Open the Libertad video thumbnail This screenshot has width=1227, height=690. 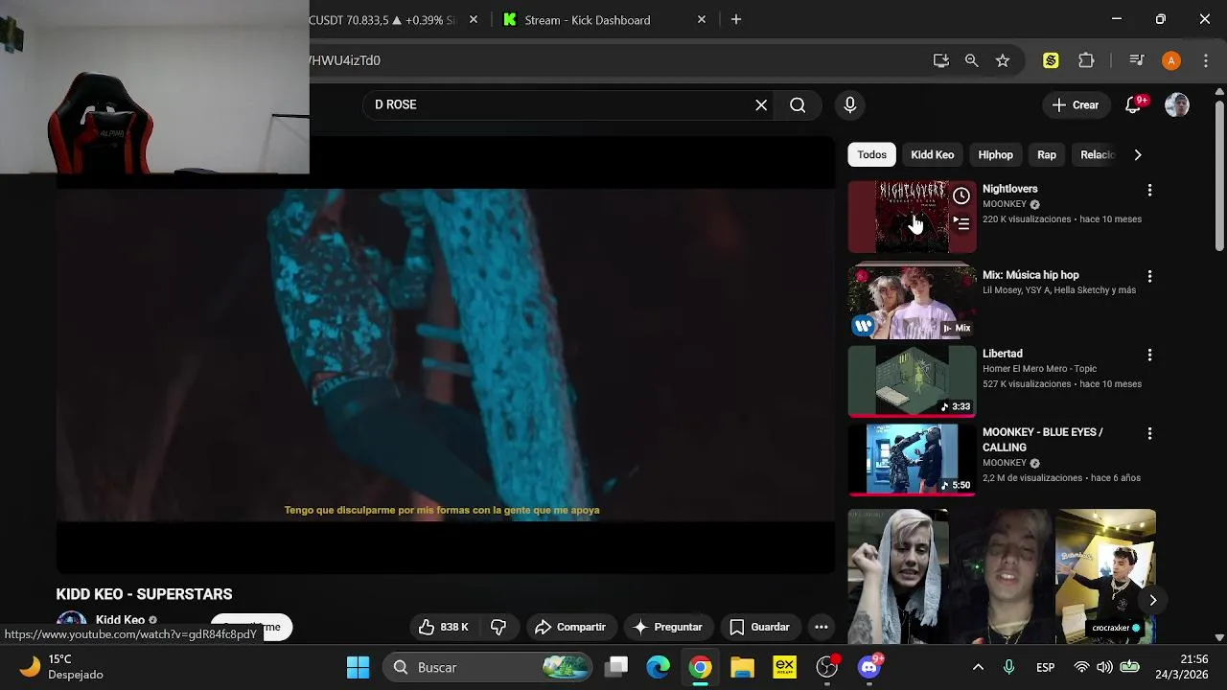click(x=912, y=381)
